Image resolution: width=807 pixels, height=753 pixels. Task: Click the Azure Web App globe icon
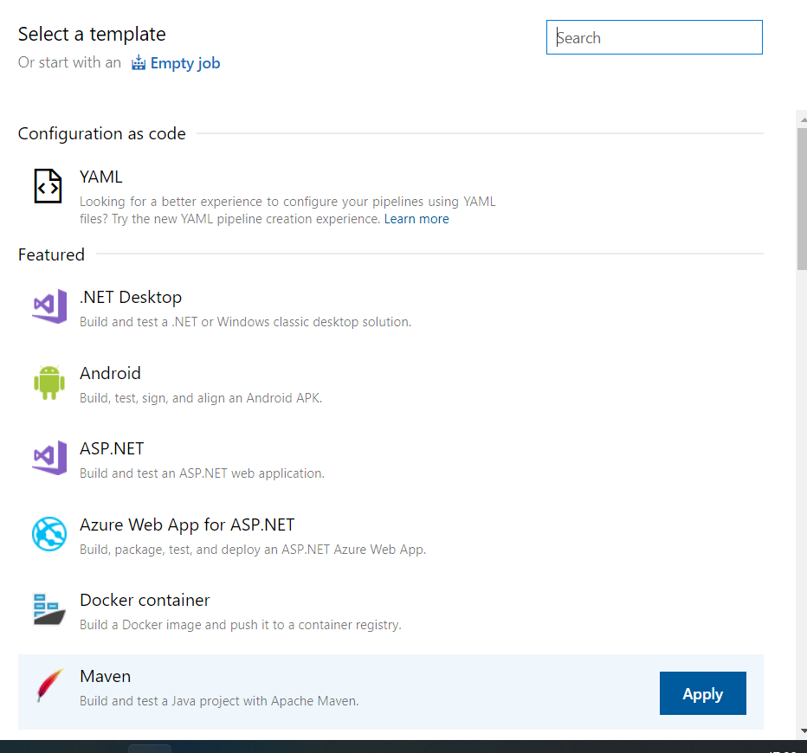click(49, 534)
